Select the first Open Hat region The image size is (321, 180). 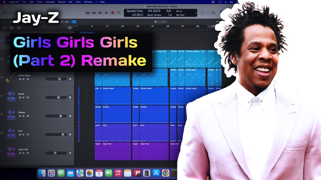click(98, 151)
